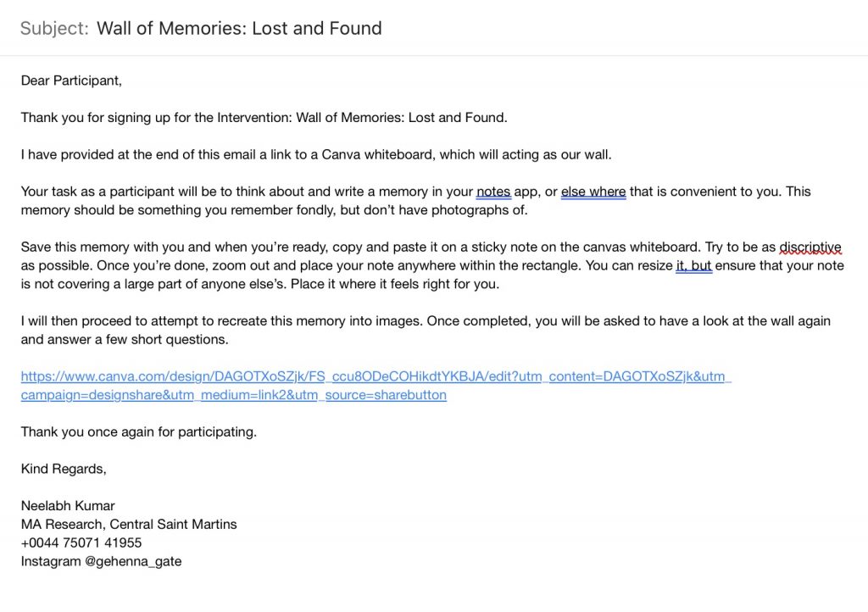Image resolution: width=868 pixels, height=612 pixels.
Task: Click "MA Research, Central Saint Martins" line
Action: coord(129,525)
